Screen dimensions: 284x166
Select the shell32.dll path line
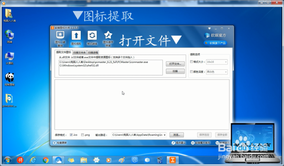tap(79, 66)
